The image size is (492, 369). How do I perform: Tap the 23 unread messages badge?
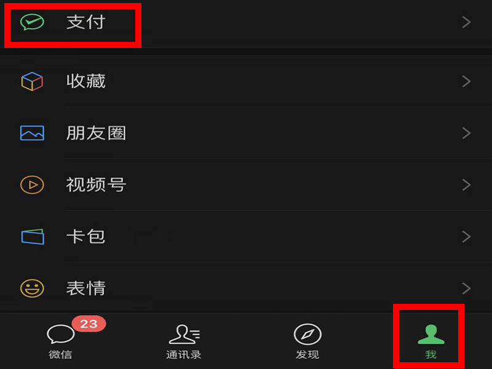point(89,323)
